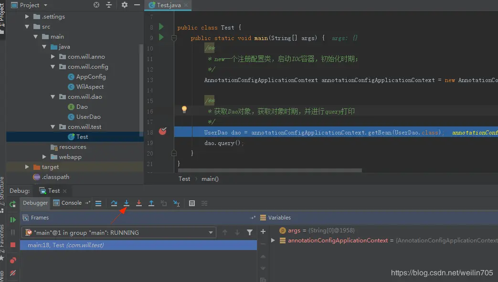Stop the debug session red square
Viewport: 498px width, 282px height.
(x=13, y=244)
